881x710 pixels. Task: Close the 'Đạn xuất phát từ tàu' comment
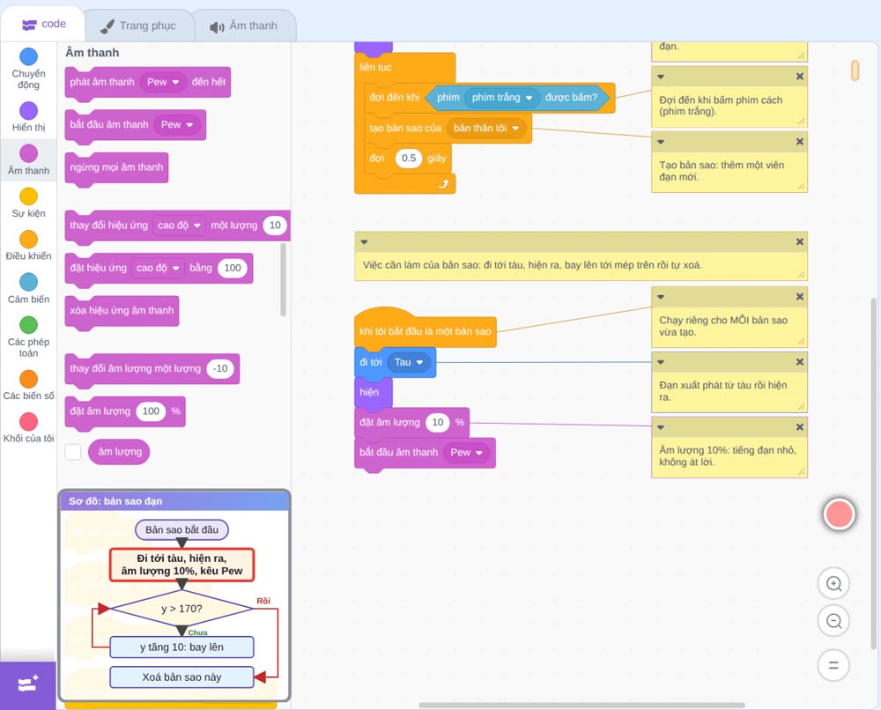(800, 362)
